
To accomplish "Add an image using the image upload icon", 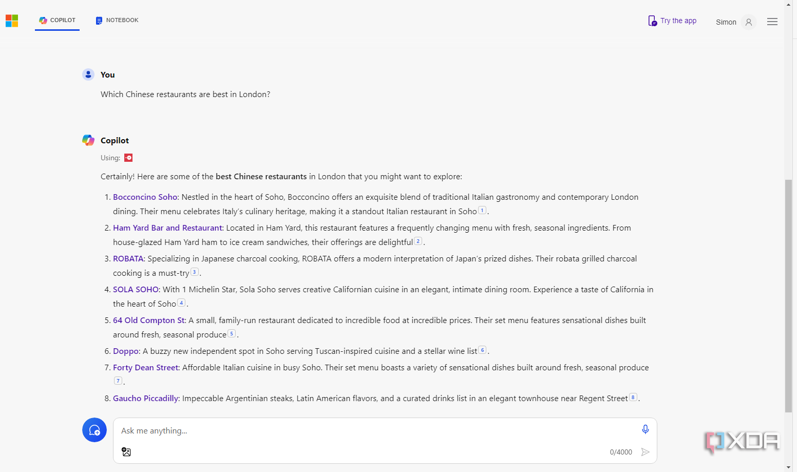I will click(x=126, y=452).
